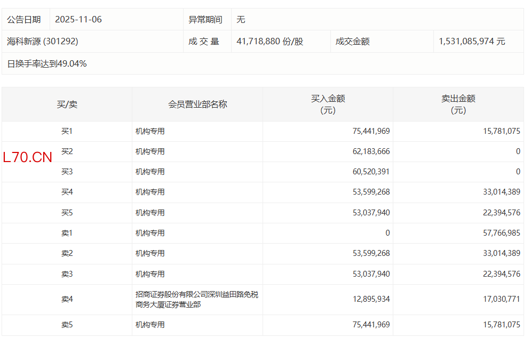Select the 买1 row label
Viewport: 531px width, 346px height.
click(x=67, y=131)
